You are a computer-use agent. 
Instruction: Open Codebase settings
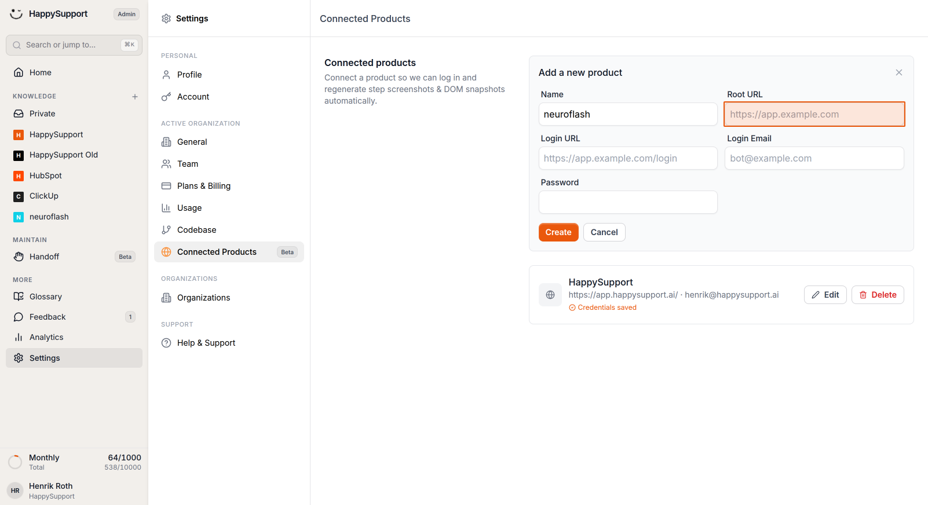pyautogui.click(x=229, y=230)
